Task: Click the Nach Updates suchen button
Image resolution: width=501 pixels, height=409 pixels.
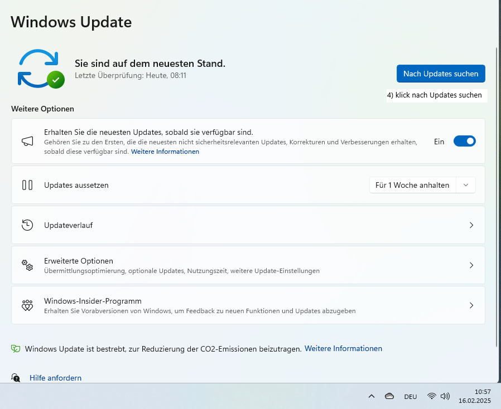Action: pyautogui.click(x=441, y=74)
